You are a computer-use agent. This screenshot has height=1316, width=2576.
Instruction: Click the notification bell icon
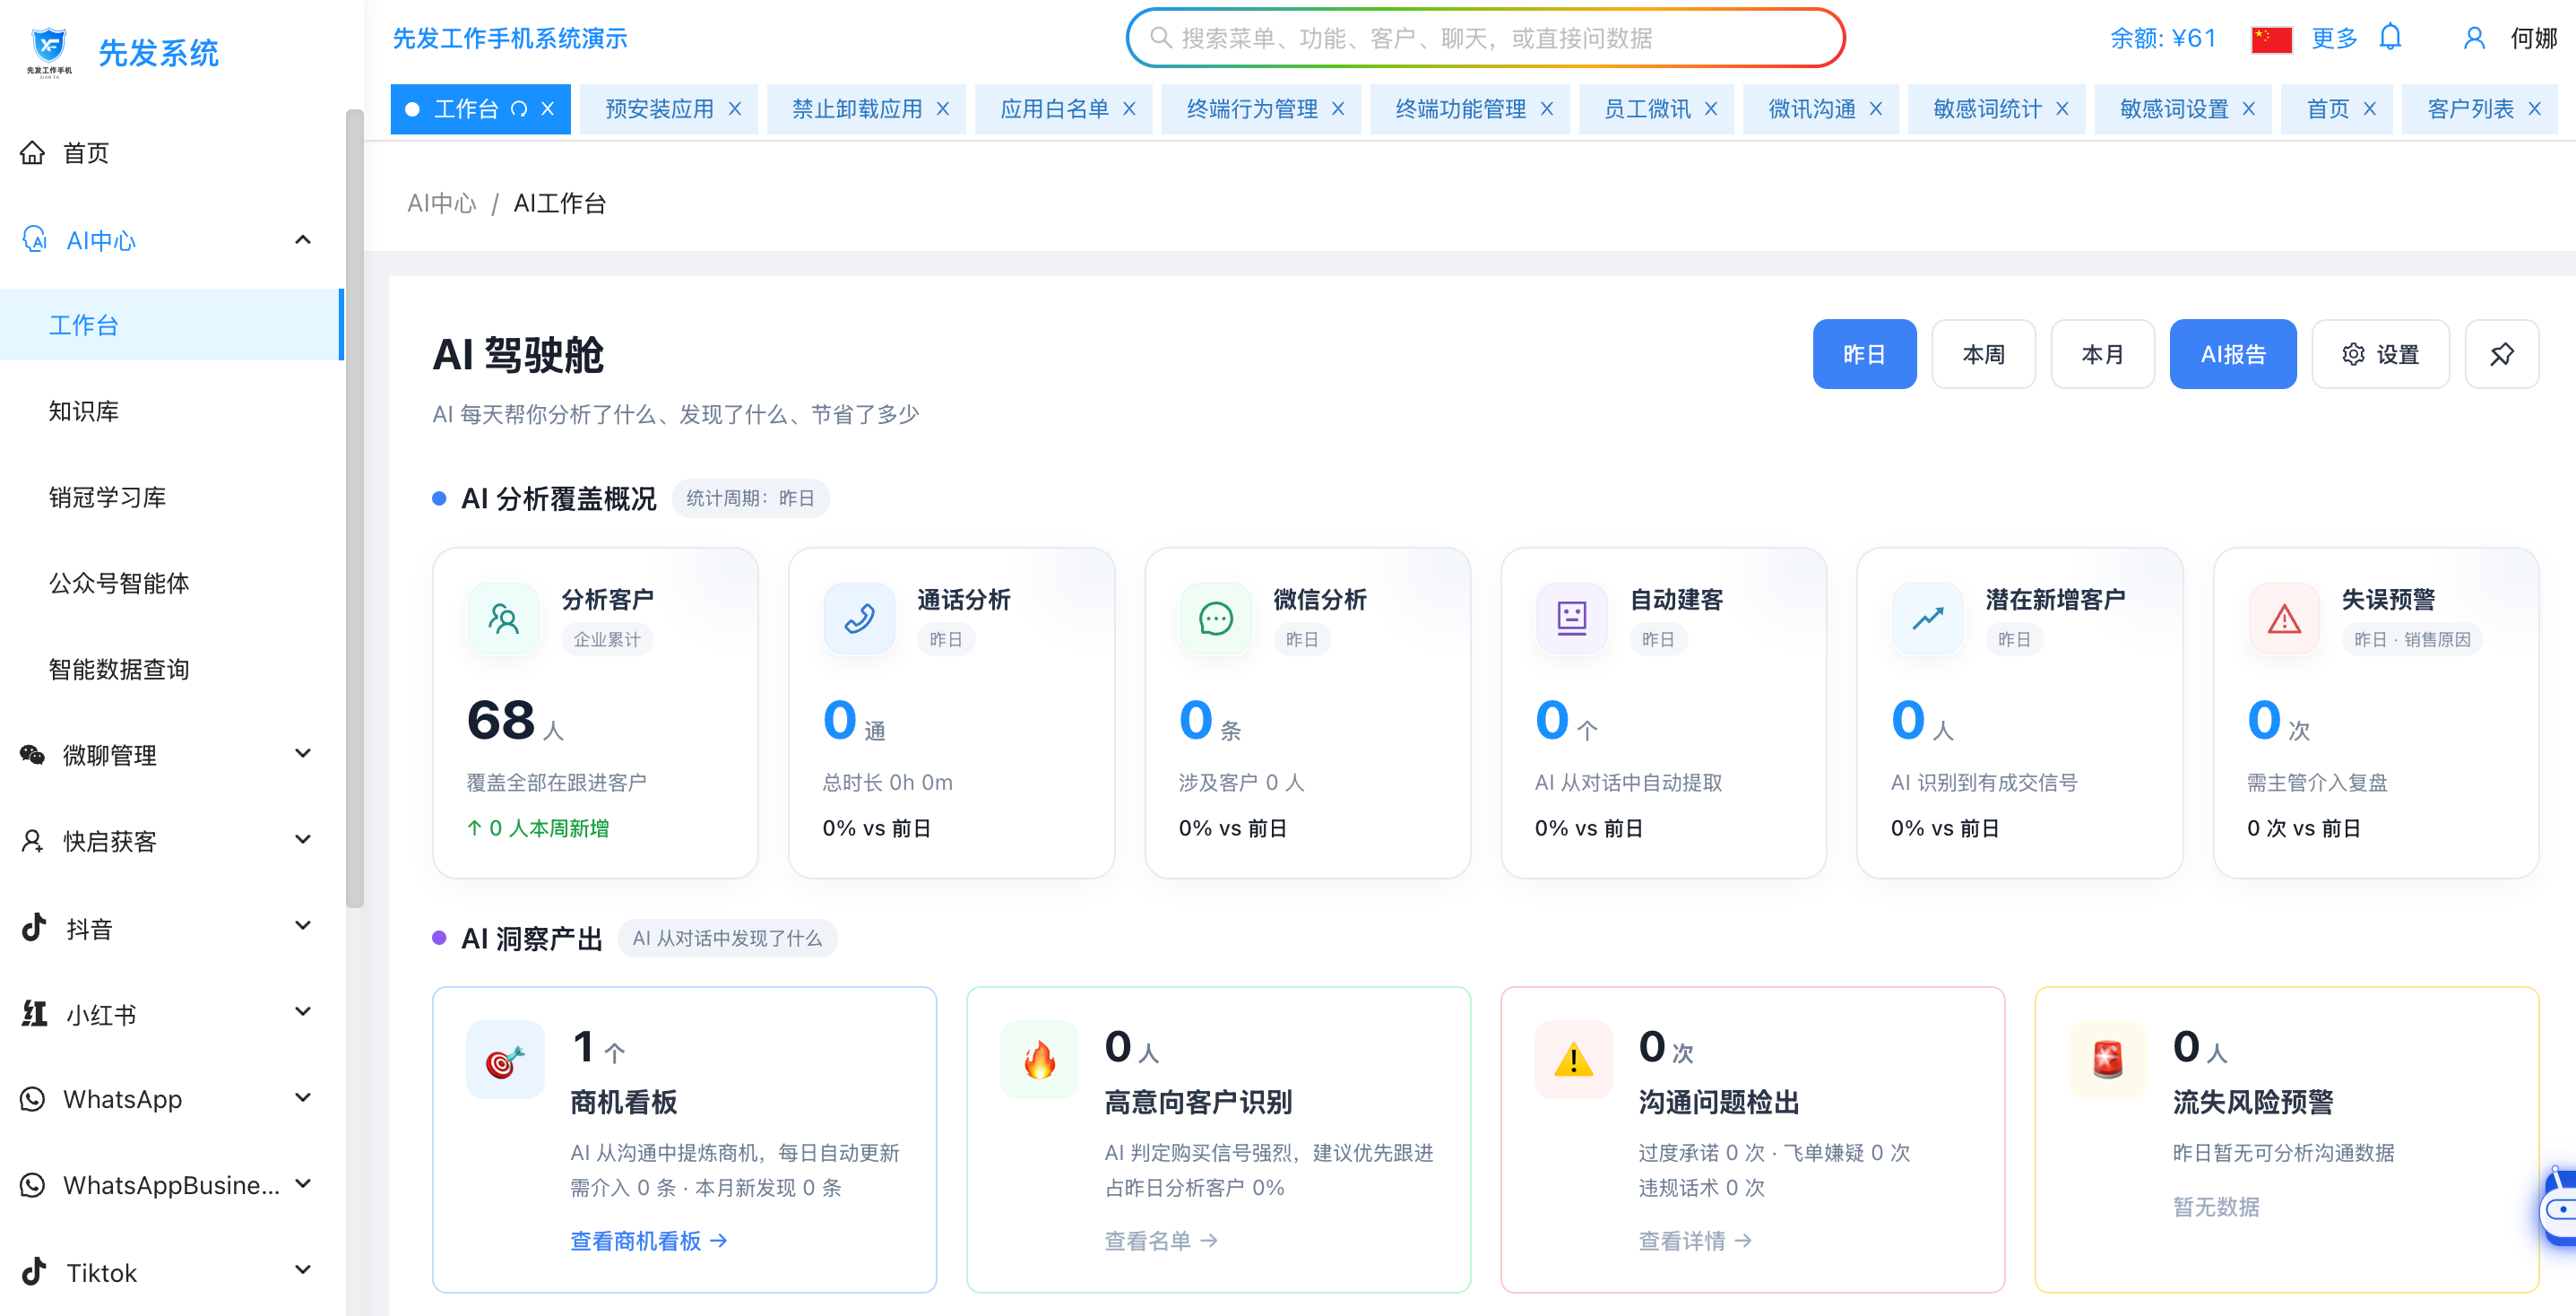pos(2390,38)
